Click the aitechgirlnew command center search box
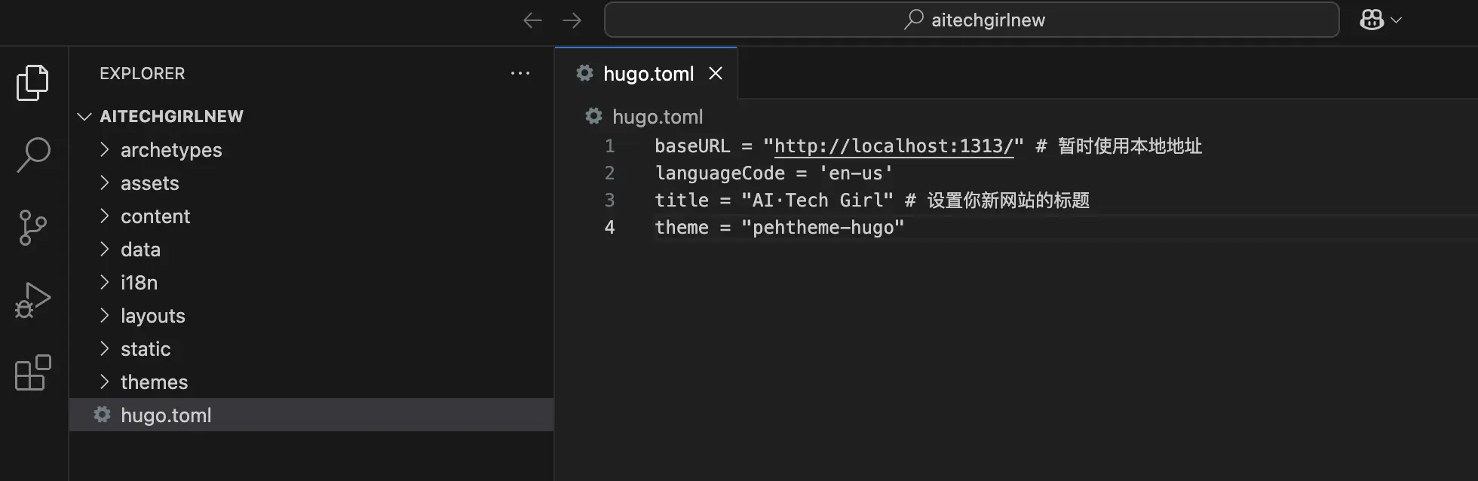The height and width of the screenshot is (481, 1478). point(971,20)
